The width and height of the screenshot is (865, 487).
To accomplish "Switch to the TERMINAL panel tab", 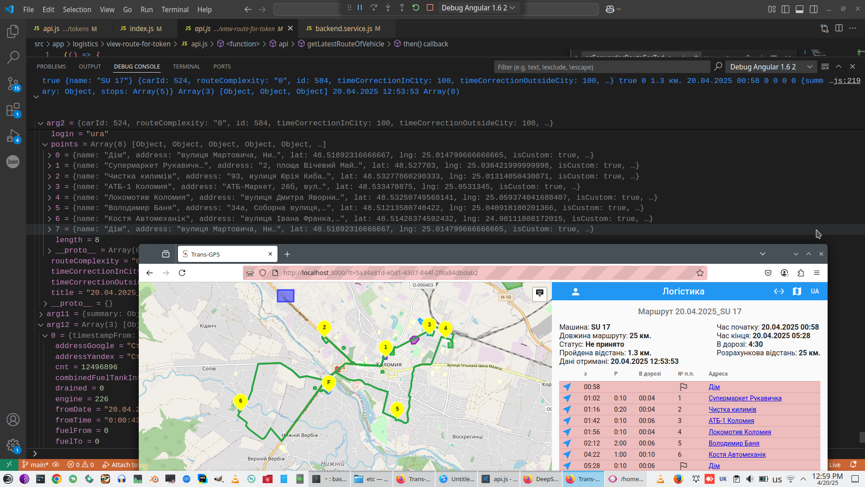I will click(186, 66).
